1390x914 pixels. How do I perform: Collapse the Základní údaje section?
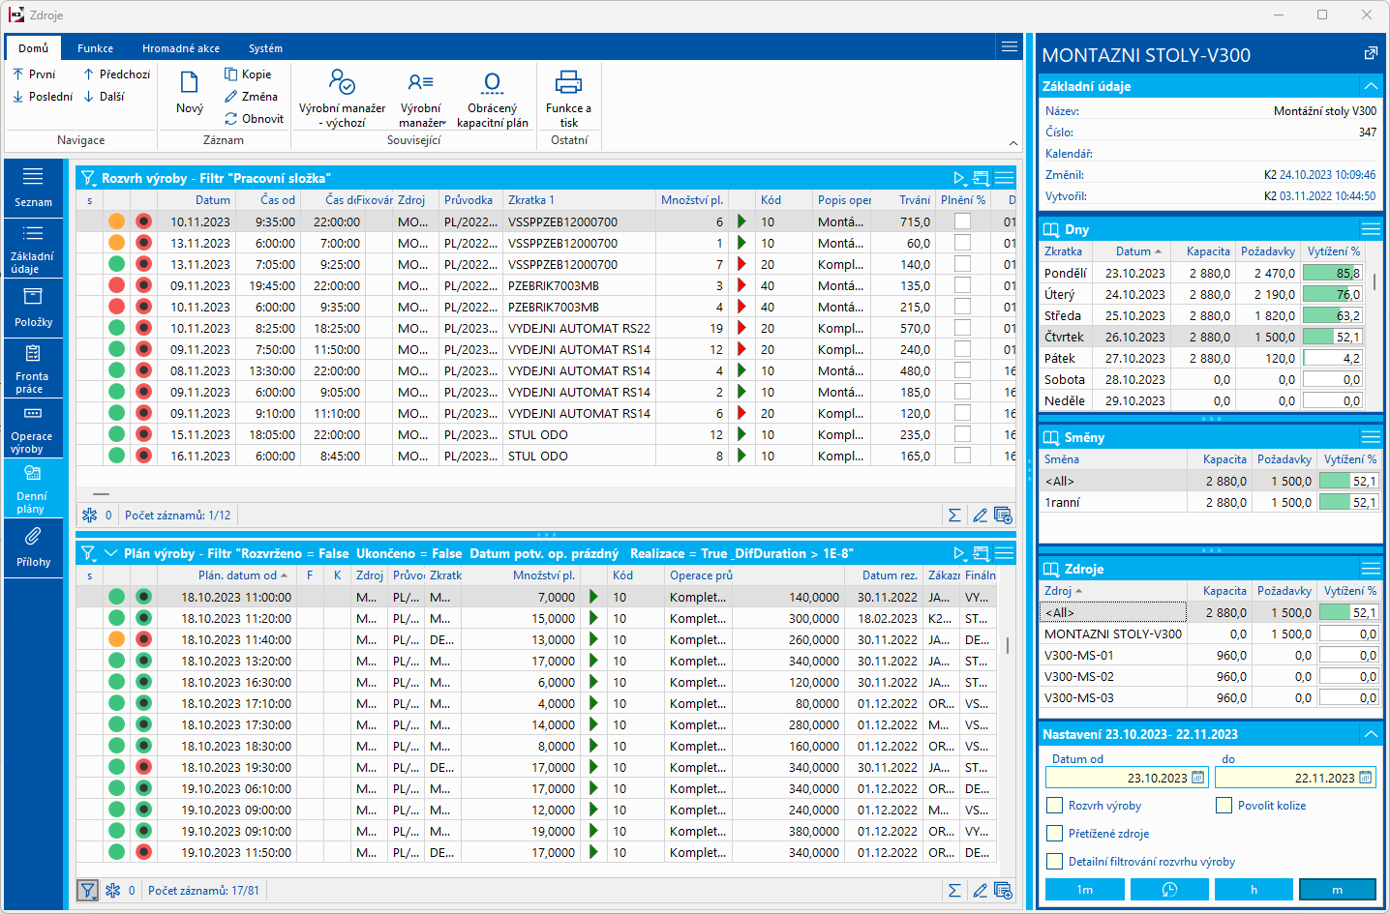(x=1371, y=86)
